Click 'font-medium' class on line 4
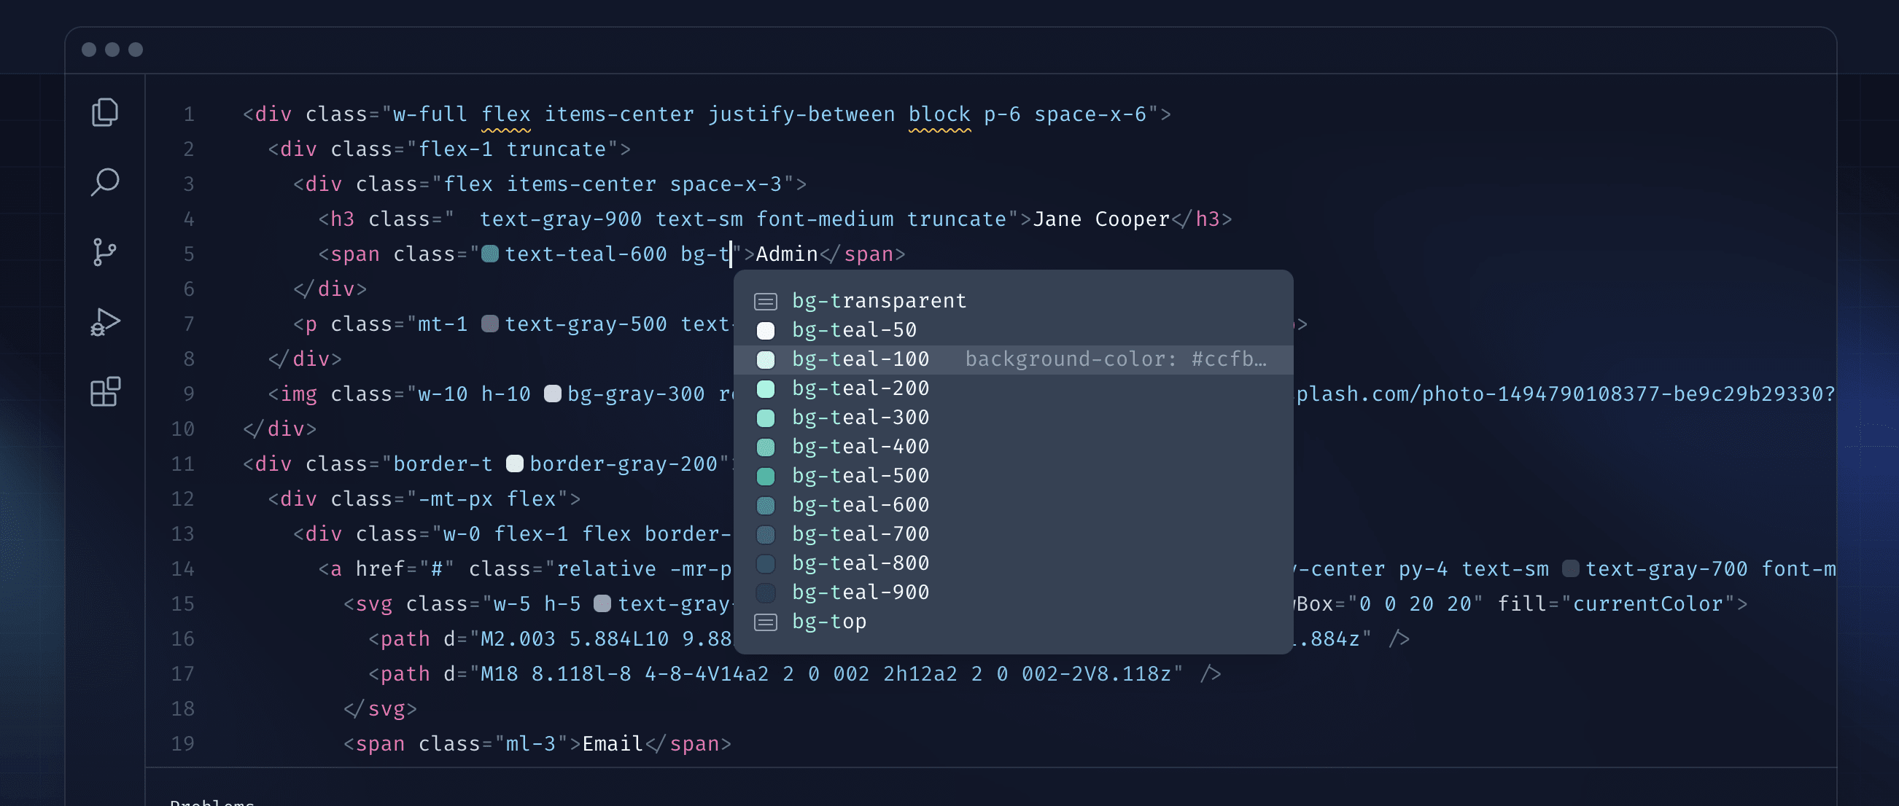This screenshot has width=1899, height=806. point(825,219)
